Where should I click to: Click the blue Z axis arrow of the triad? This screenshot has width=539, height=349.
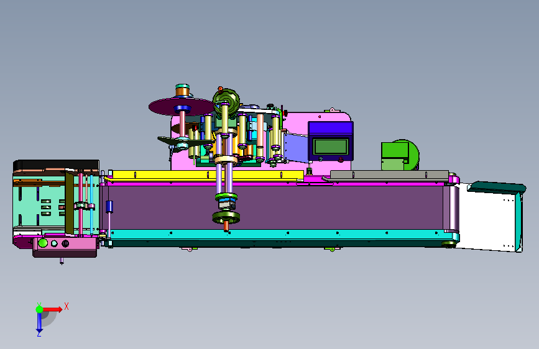click(x=39, y=323)
